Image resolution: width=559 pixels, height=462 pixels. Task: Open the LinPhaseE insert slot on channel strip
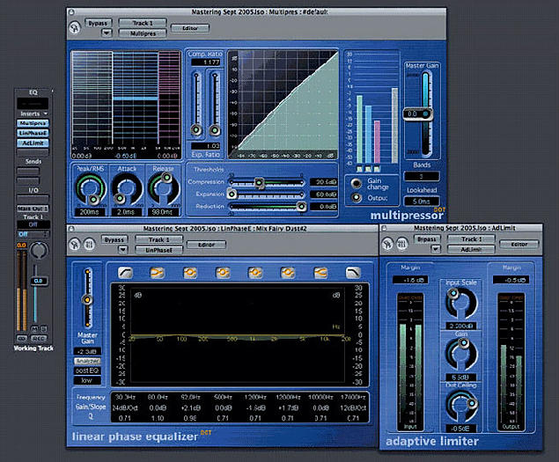pyautogui.click(x=33, y=133)
